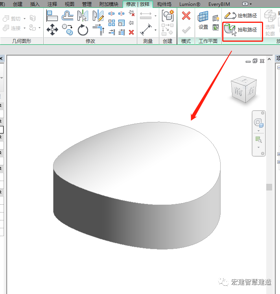Click the 拾取路径 button

click(242, 30)
